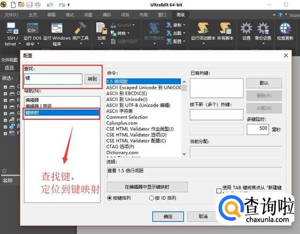Viewport: 300px width, 234px height.
Task: Click the 确定 button
Action: tap(168, 217)
